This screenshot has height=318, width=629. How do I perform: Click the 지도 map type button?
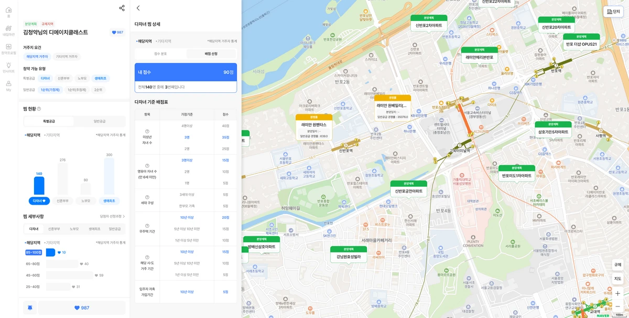(x=617, y=279)
